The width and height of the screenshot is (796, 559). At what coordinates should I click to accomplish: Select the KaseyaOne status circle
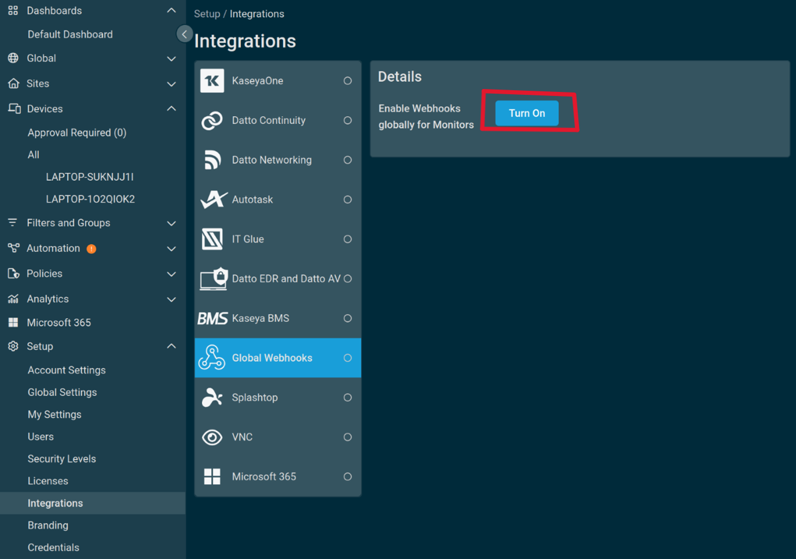347,81
